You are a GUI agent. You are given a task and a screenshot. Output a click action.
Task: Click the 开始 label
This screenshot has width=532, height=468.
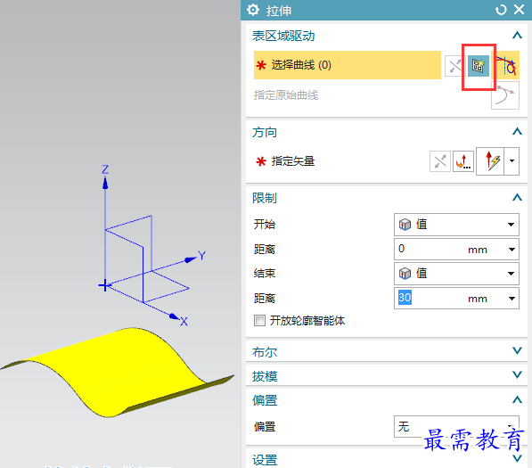click(x=265, y=225)
